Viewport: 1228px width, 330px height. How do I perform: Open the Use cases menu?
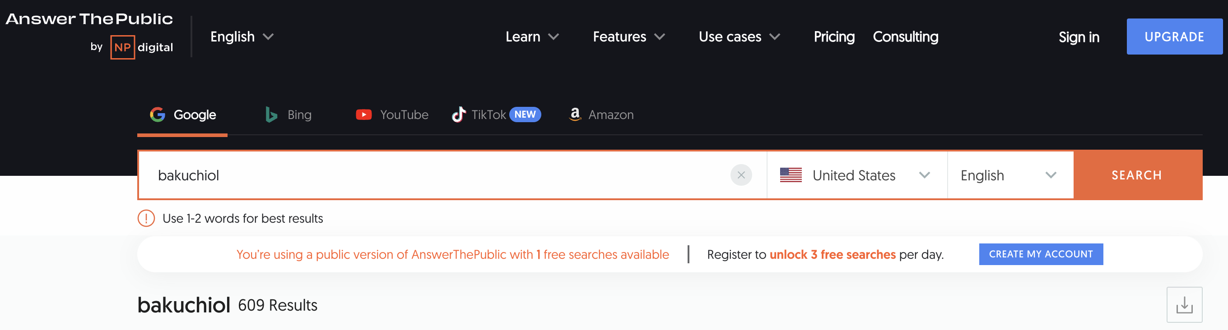[739, 37]
